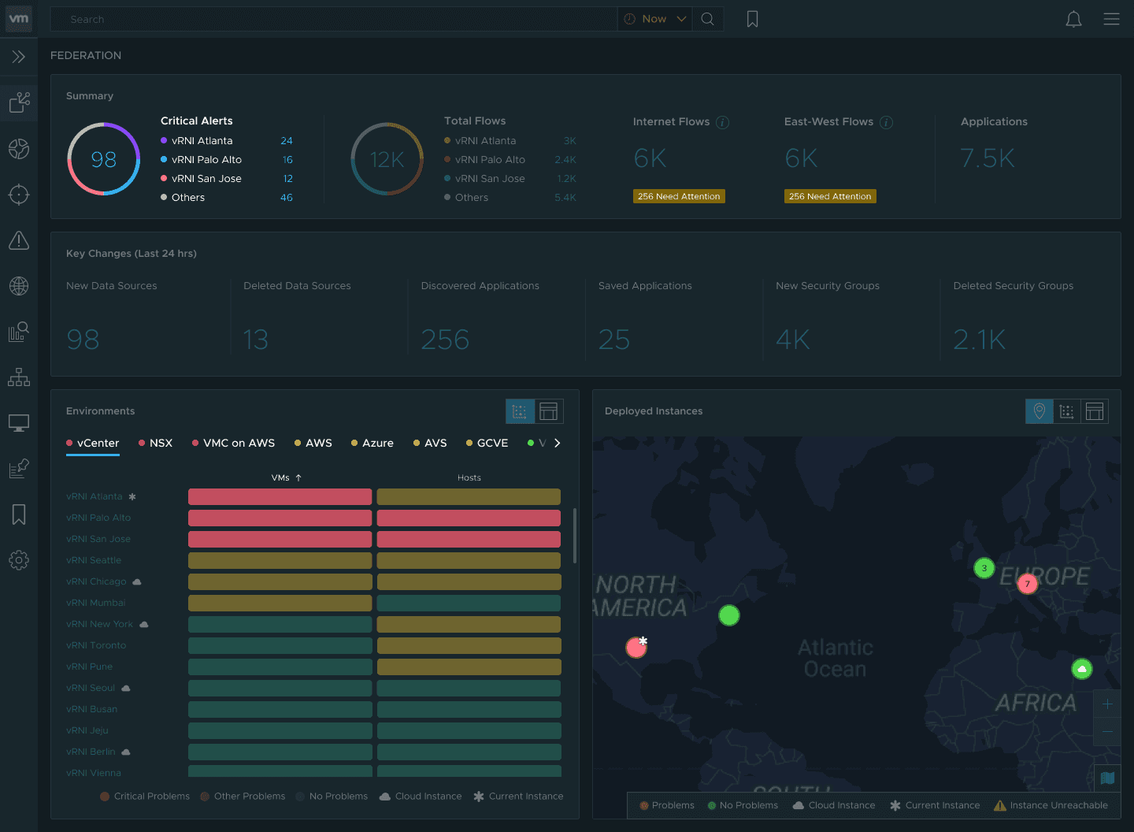This screenshot has height=832, width=1134.
Task: Open the settings gear sidebar icon
Action: tap(19, 560)
